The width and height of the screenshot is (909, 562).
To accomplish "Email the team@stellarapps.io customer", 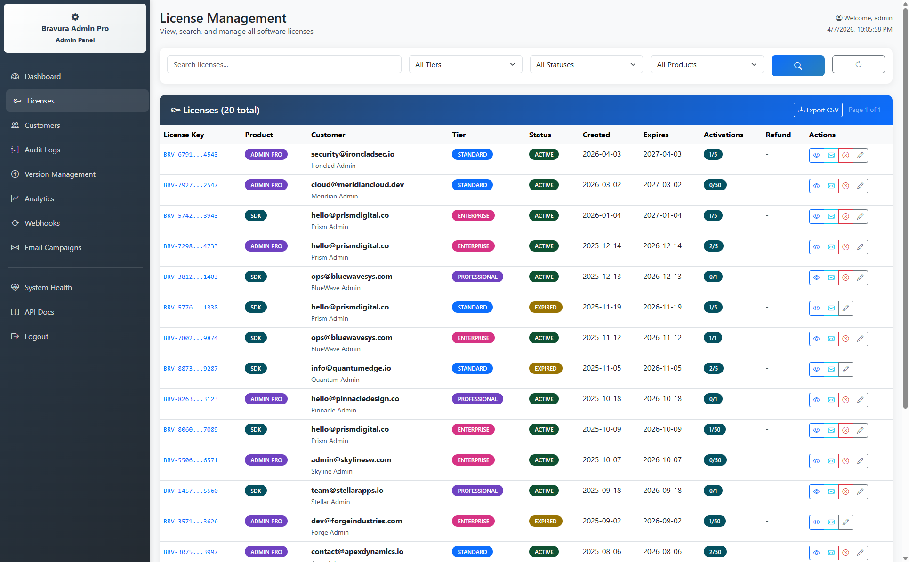I will pos(831,491).
